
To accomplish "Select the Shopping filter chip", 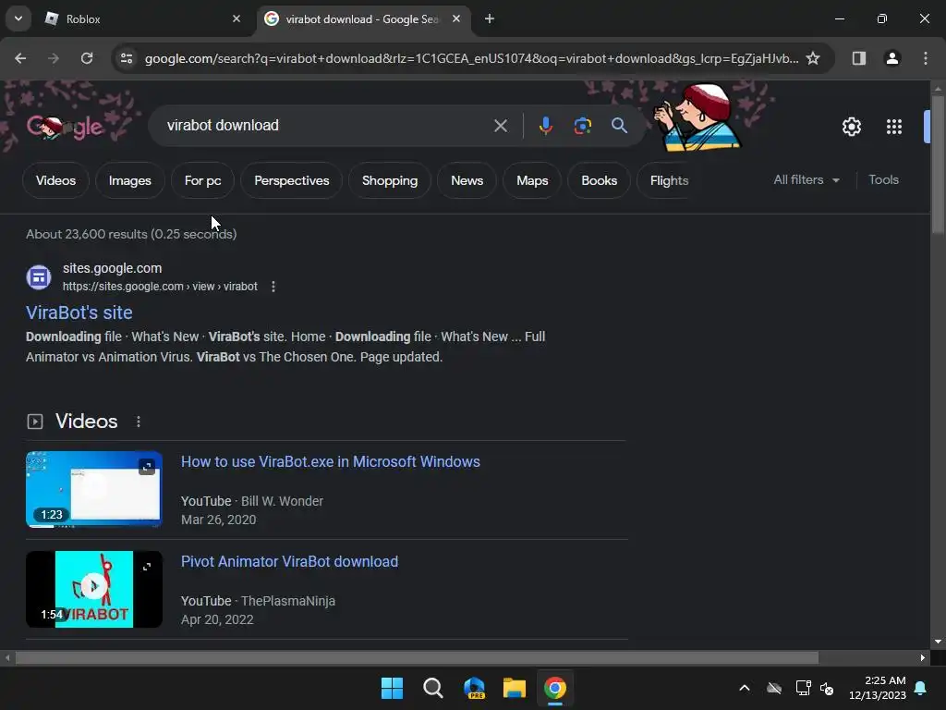I will [x=390, y=180].
